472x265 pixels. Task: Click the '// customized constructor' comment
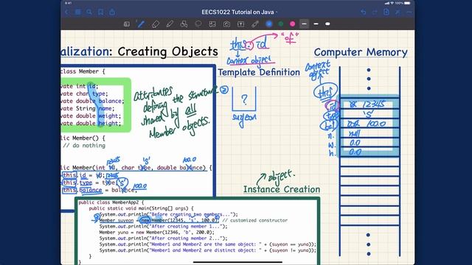254,220
